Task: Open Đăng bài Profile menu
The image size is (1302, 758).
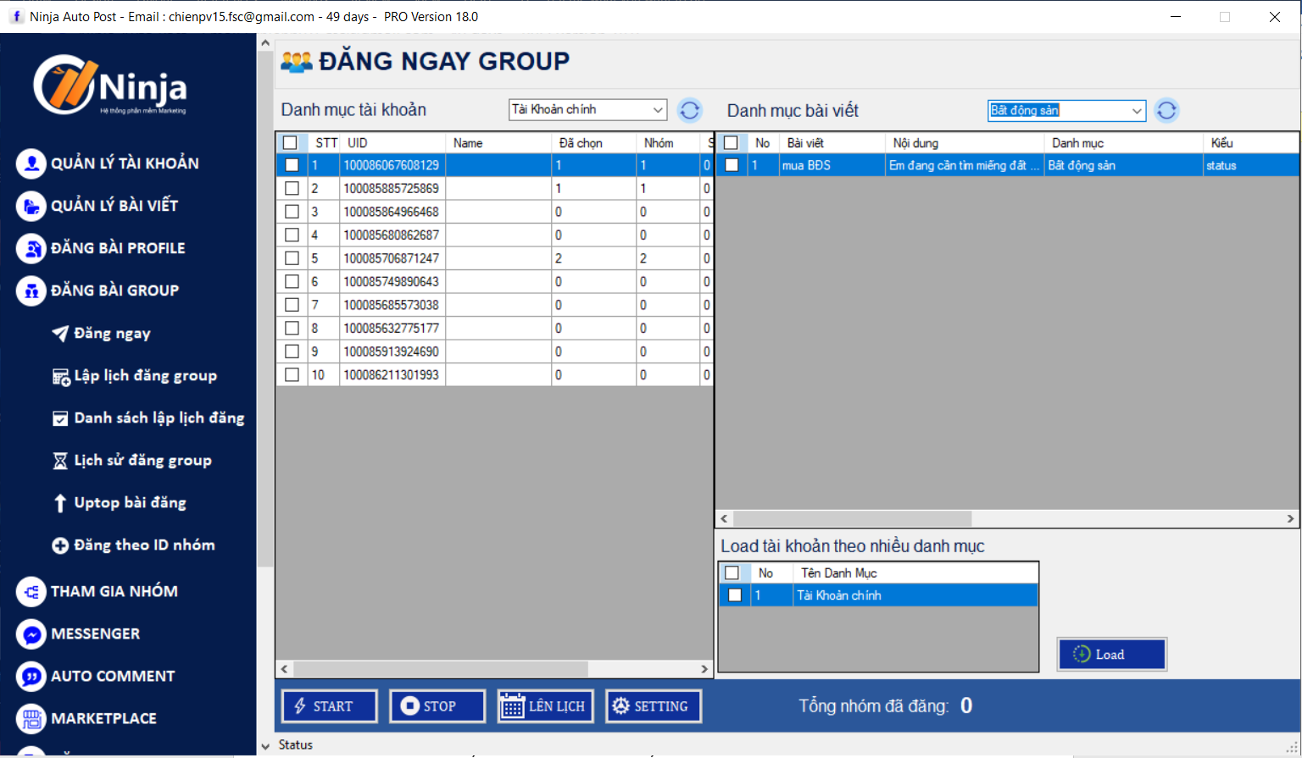Action: pyautogui.click(x=118, y=248)
